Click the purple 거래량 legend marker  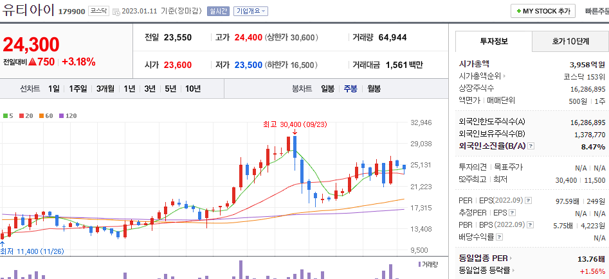coord(419,264)
